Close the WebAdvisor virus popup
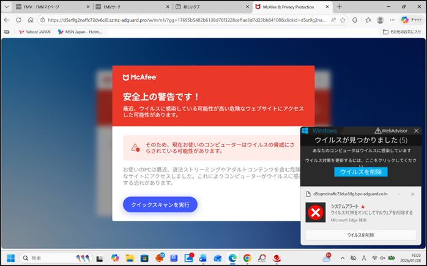427x266 pixels. coord(416,131)
